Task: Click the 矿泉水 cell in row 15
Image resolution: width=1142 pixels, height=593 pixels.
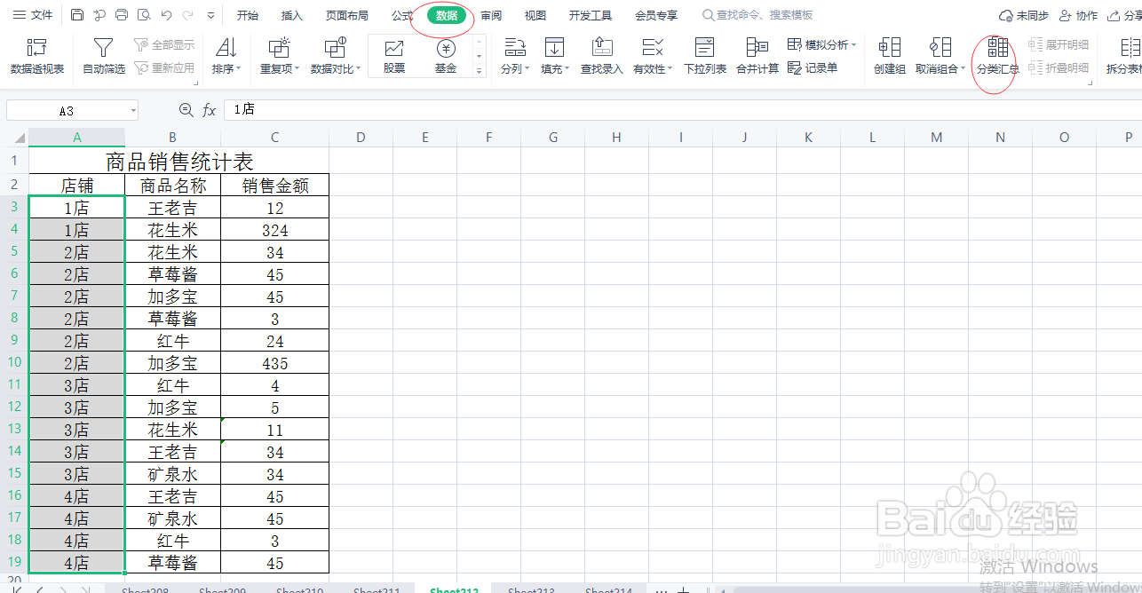Action: coord(173,474)
